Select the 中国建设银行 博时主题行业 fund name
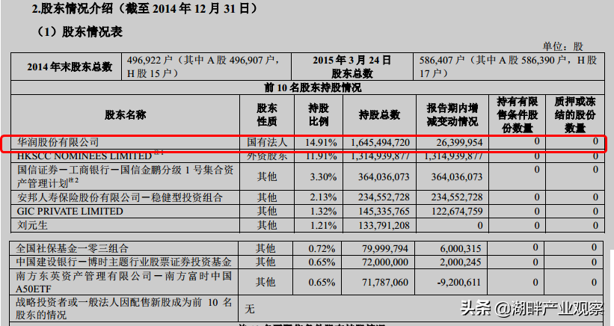This screenshot has width=614, height=326. pos(123,262)
